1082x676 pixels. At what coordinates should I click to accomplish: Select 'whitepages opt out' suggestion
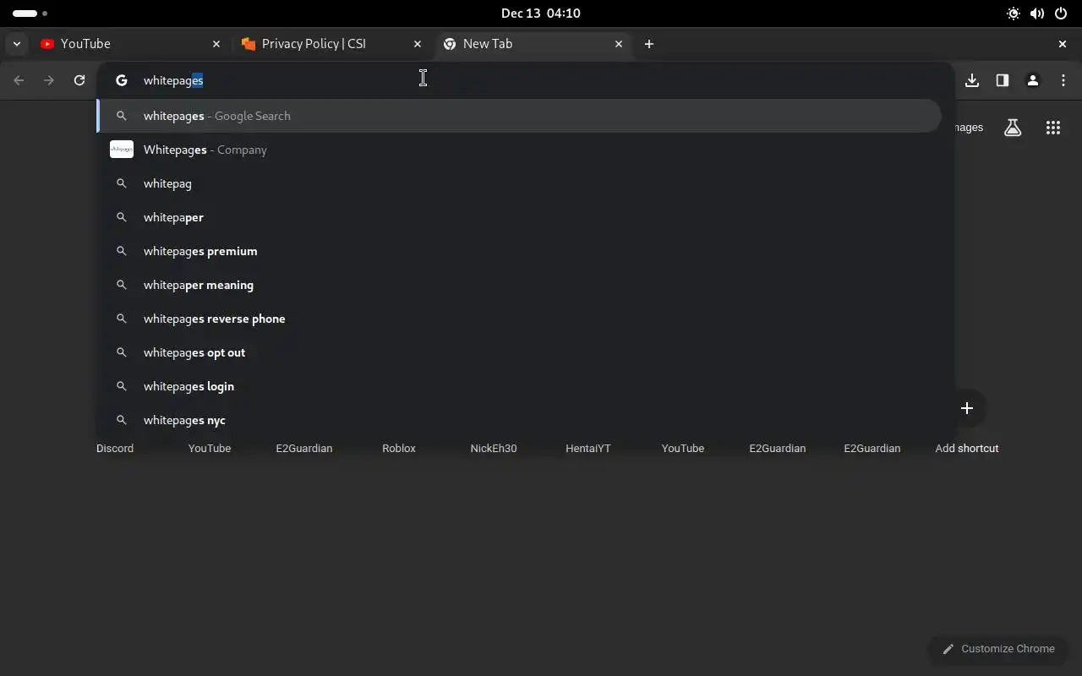pyautogui.click(x=519, y=352)
